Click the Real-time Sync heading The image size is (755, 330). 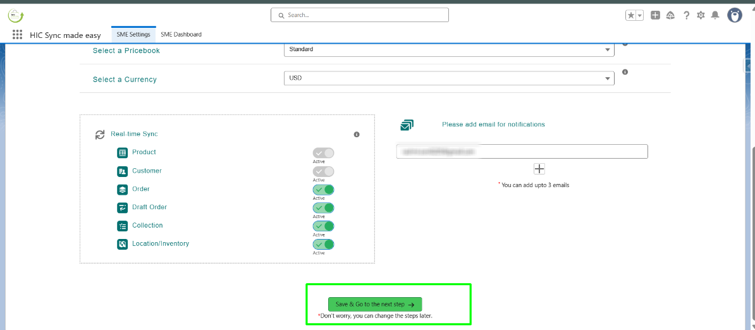pyautogui.click(x=134, y=134)
